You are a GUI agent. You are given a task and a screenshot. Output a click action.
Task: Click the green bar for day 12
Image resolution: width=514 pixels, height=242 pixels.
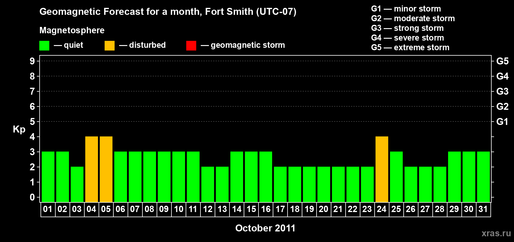(208, 185)
